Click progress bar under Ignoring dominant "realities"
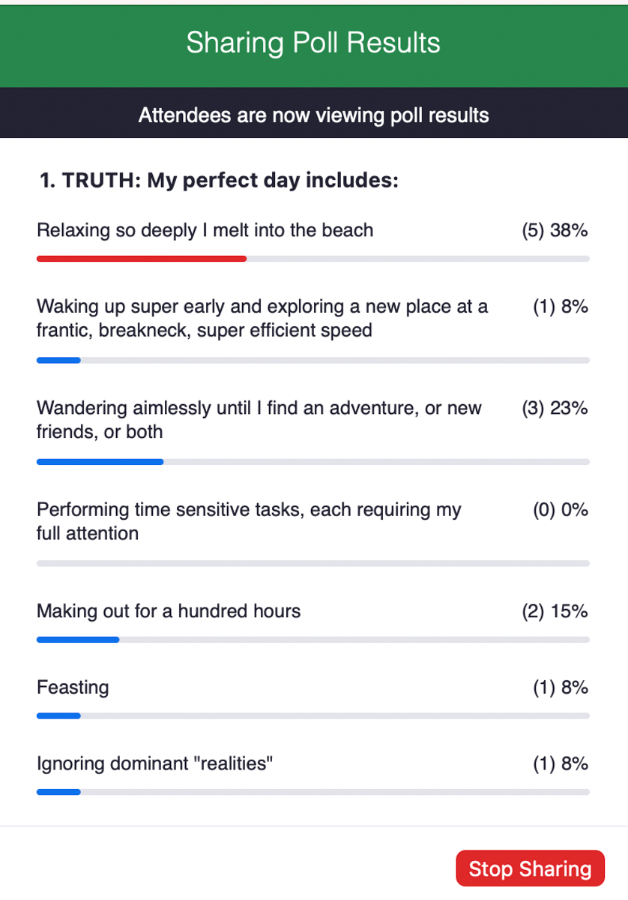 tap(313, 791)
